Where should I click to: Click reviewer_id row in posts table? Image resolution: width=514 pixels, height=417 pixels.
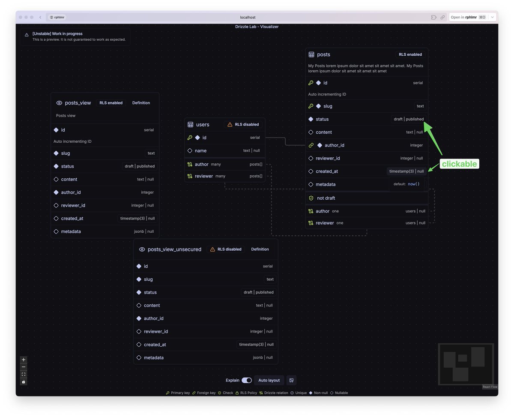click(x=367, y=159)
